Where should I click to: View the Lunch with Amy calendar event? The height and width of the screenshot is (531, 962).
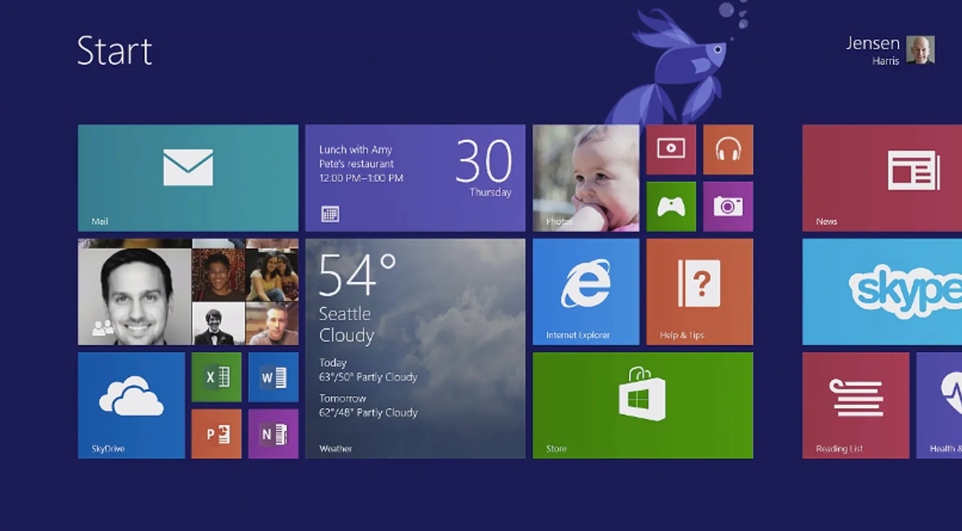point(415,178)
